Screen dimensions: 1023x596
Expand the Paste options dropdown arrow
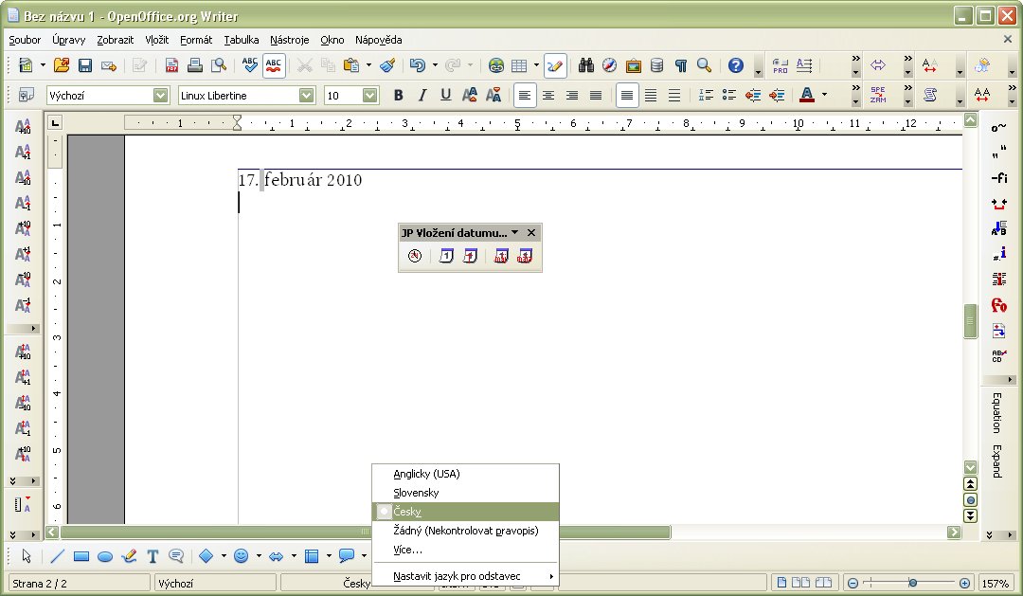[x=368, y=65]
